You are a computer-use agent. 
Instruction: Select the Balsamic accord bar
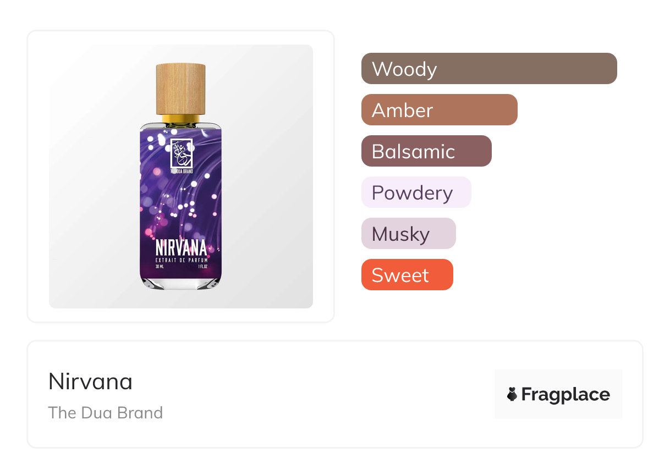tap(426, 151)
